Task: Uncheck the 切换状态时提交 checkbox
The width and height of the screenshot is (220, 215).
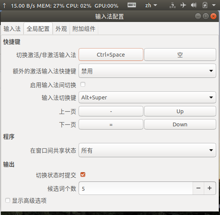Action: click(83, 175)
